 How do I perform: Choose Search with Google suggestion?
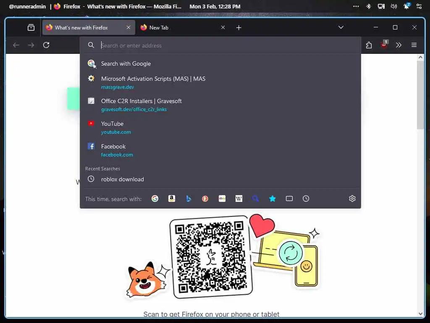(x=220, y=64)
